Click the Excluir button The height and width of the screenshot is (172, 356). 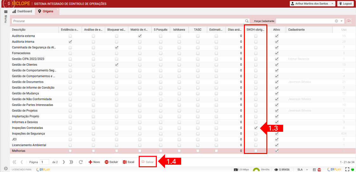[111, 162]
